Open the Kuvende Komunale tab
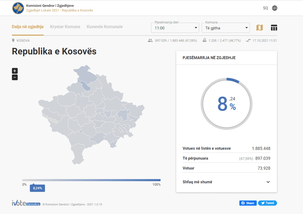This screenshot has width=303, height=214. tap(105, 27)
